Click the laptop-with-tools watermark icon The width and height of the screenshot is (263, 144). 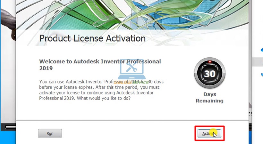(x=132, y=69)
